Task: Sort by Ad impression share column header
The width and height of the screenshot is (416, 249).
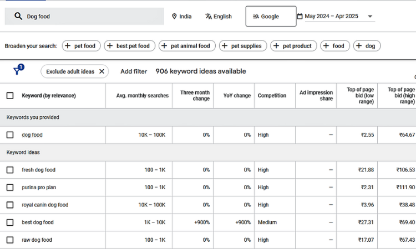Action: tap(316, 96)
